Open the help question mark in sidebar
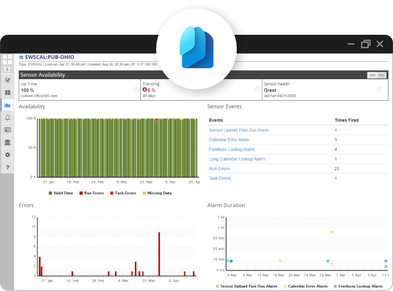This screenshot has width=393, height=291. (7, 167)
